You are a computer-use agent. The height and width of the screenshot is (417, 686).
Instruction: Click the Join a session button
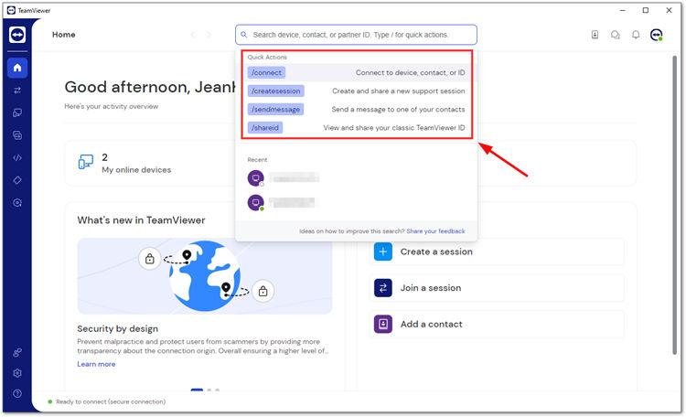point(497,288)
